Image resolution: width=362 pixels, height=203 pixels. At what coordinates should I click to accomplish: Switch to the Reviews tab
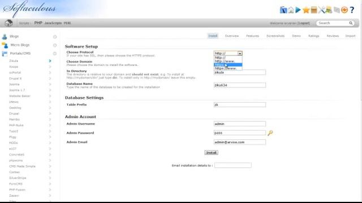[333, 36]
